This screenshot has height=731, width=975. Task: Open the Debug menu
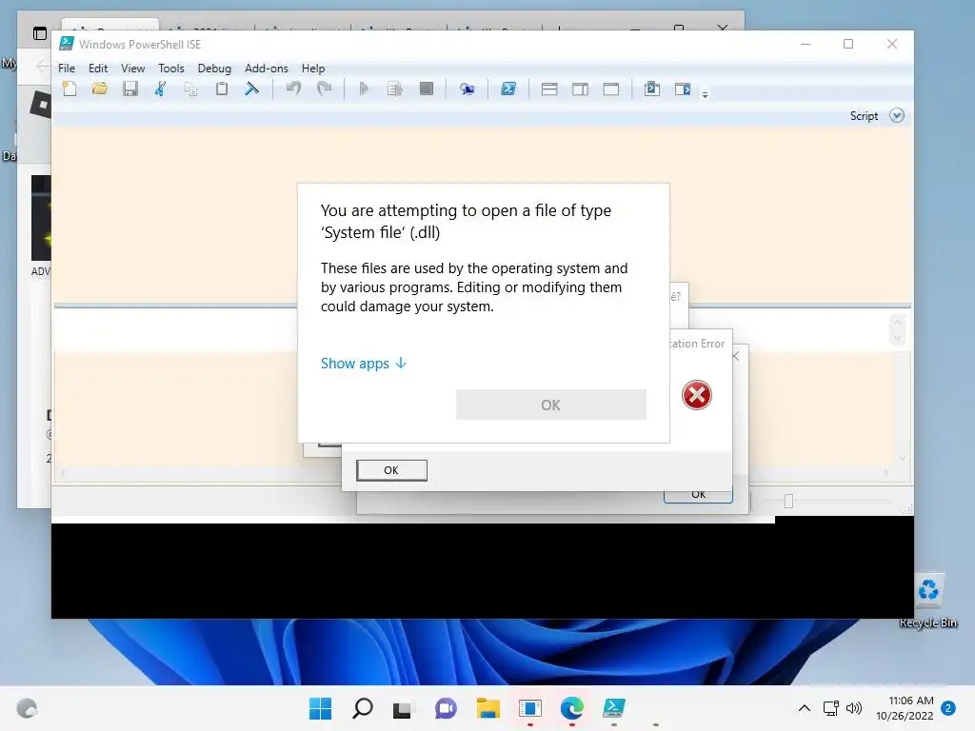tap(214, 69)
